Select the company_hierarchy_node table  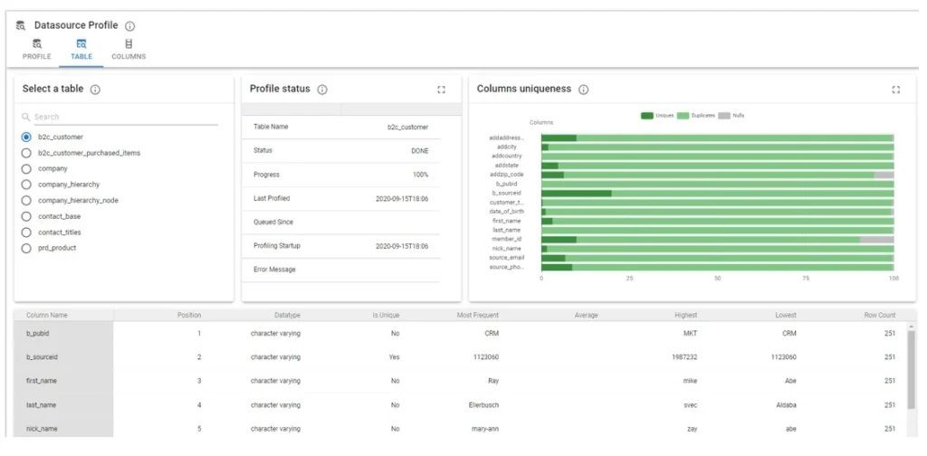26,201
